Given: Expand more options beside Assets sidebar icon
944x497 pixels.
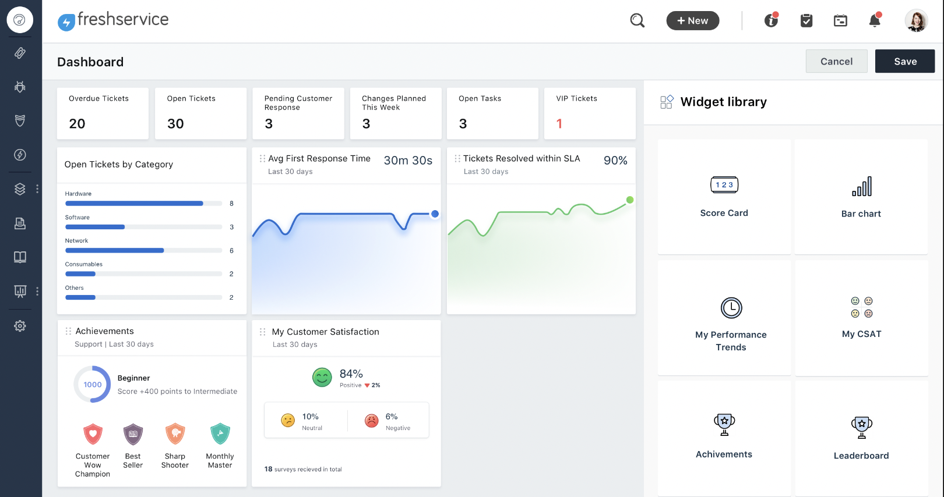Looking at the screenshot, I should click(x=37, y=189).
